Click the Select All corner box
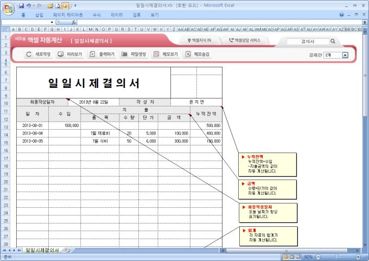This screenshot has height=261, width=369. click(x=5, y=29)
